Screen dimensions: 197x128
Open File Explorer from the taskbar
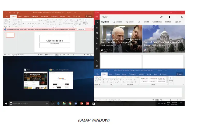coord(64,103)
